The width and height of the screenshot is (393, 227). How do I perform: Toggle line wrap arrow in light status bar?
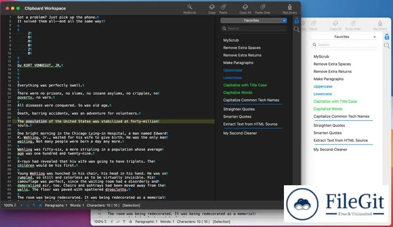[x=118, y=221]
